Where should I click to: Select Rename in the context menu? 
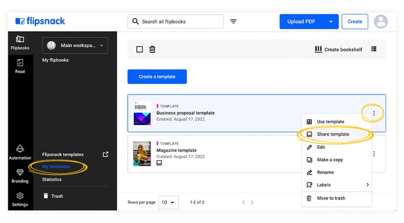coord(336,173)
